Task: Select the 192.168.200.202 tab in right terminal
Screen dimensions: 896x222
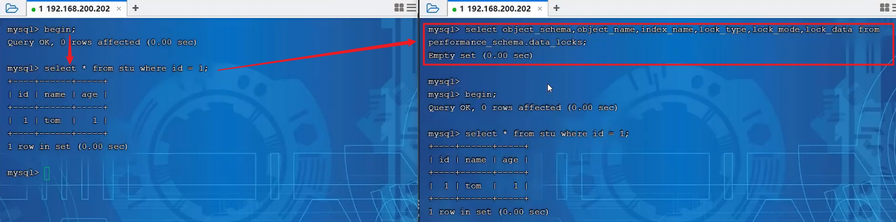Action: point(497,9)
